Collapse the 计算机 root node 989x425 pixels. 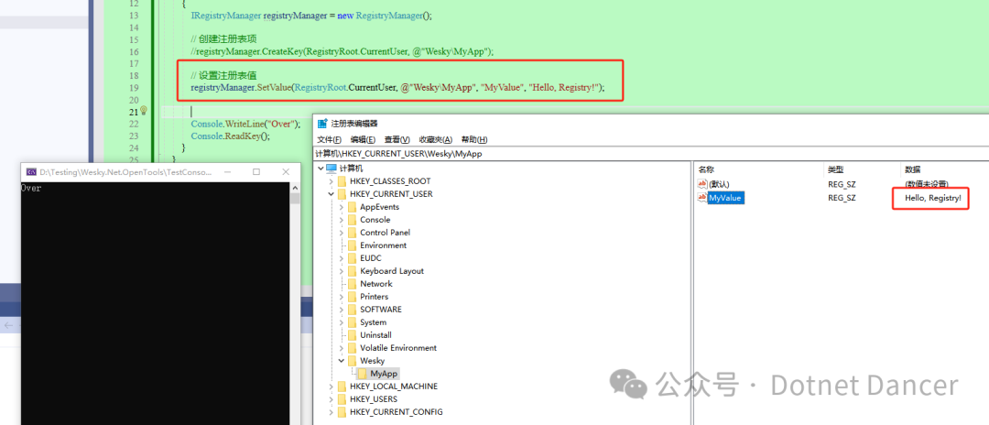[x=321, y=169]
